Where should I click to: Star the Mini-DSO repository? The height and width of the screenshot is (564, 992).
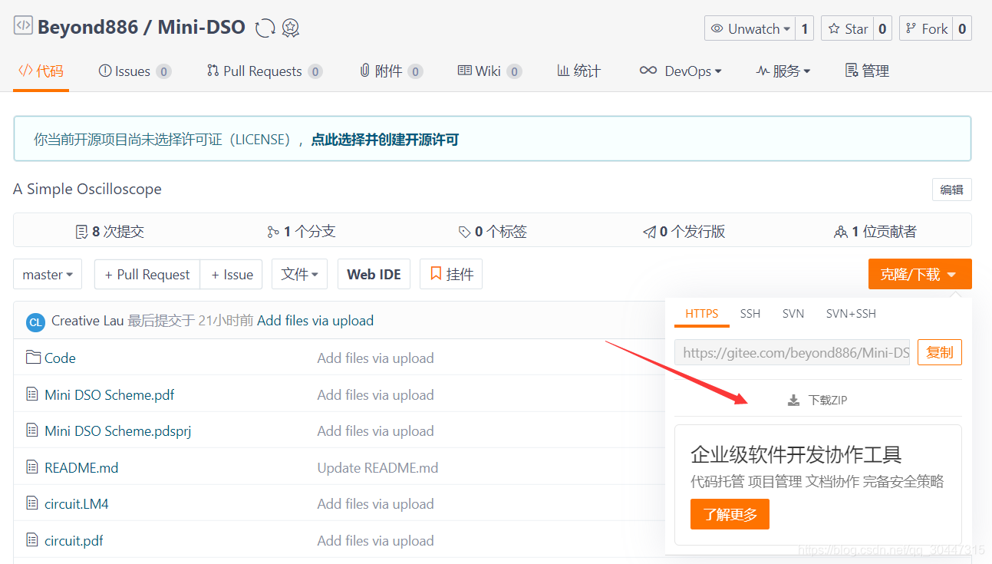tap(847, 28)
